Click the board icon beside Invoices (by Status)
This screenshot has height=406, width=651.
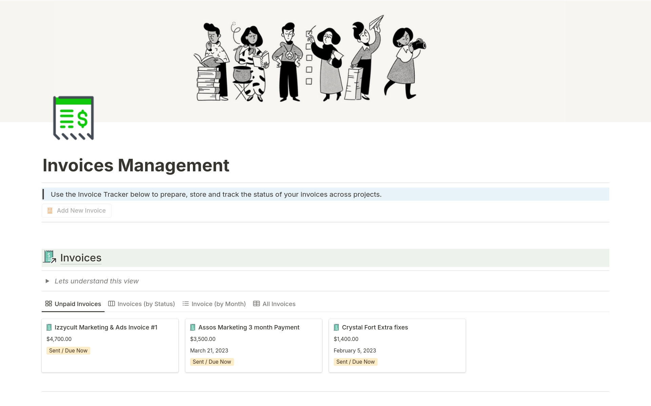[112, 303]
